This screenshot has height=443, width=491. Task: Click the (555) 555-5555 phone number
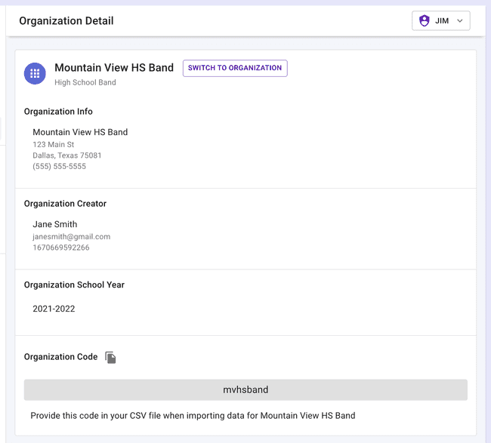(x=59, y=166)
